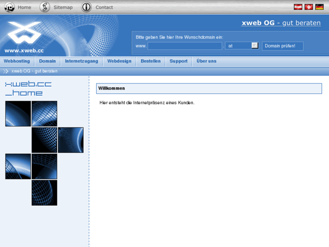Go to the Internetzugang menu
This screenshot has height=247, width=329.
(81, 61)
